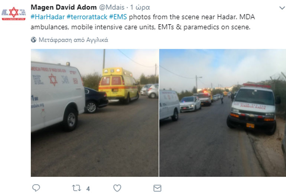Open the #EMS hashtag link
Image resolution: width=286 pixels, height=194 pixels.
[118, 17]
